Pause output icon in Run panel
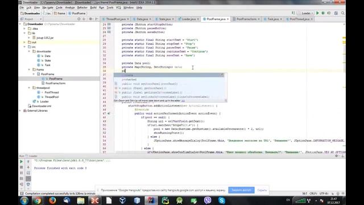 22,173
